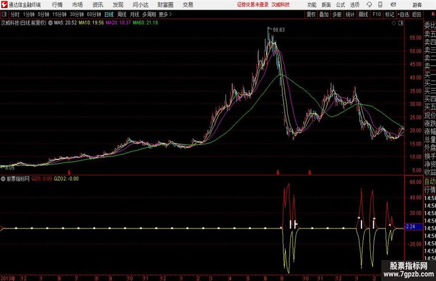The height and width of the screenshot is (281, 436).
Task: Click the 统计 statistics button
Action: [350, 14]
